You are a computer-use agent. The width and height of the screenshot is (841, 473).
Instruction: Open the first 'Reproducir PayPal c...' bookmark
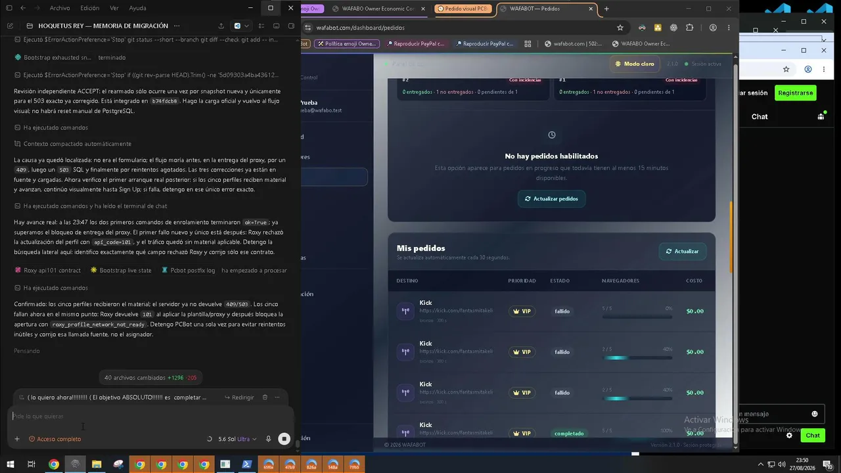point(416,44)
